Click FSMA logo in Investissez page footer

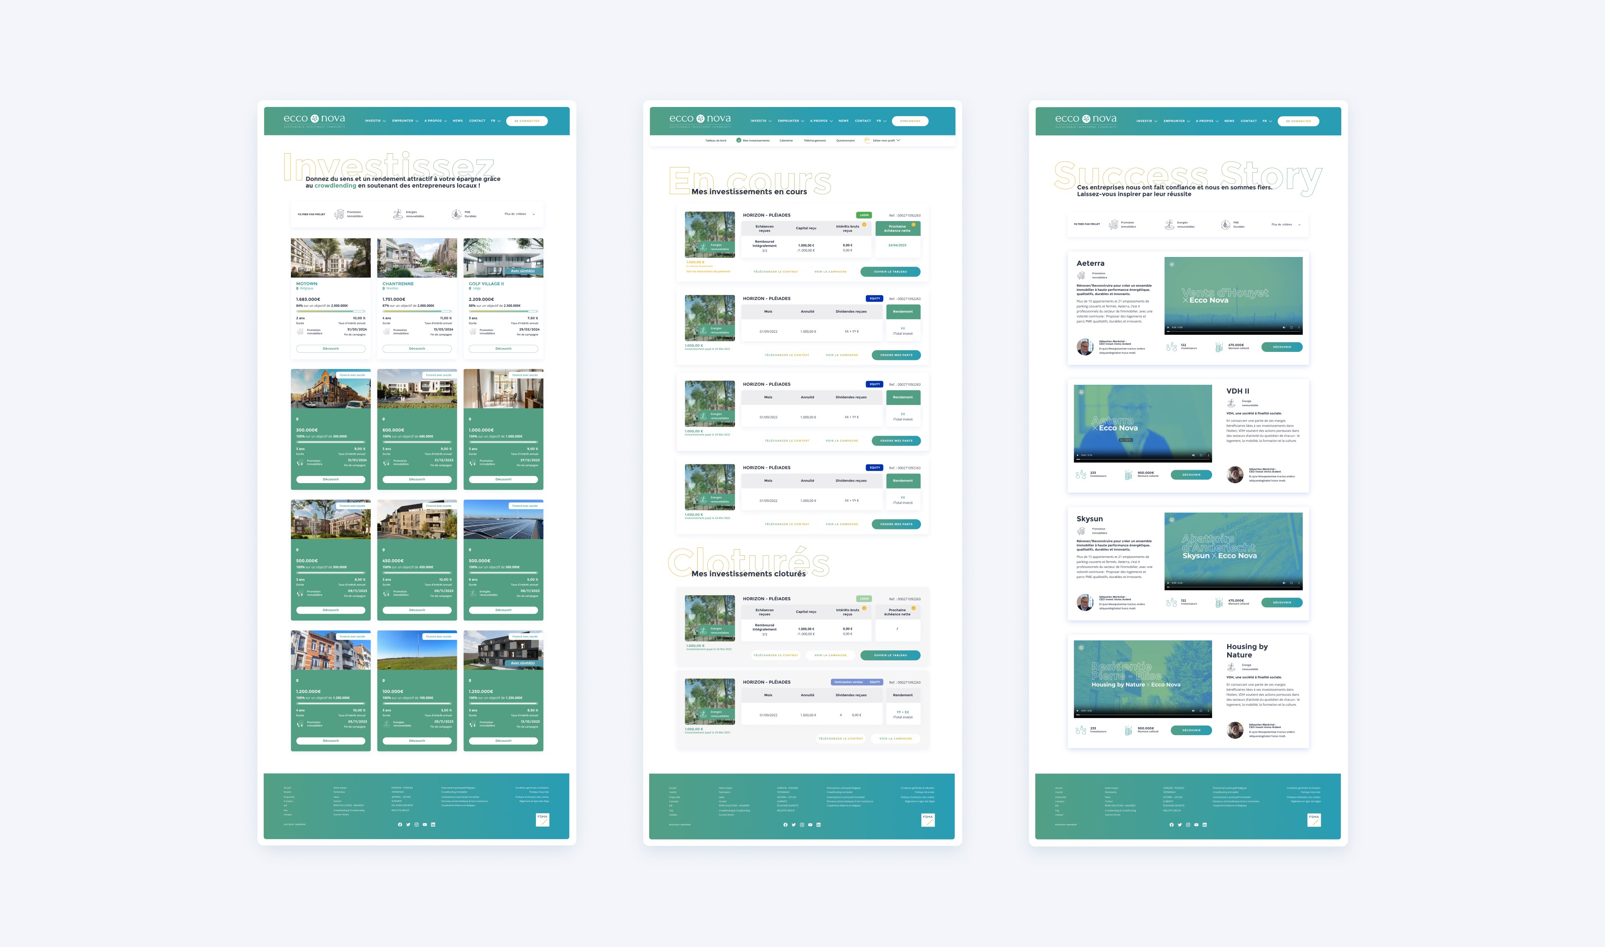[x=543, y=820]
